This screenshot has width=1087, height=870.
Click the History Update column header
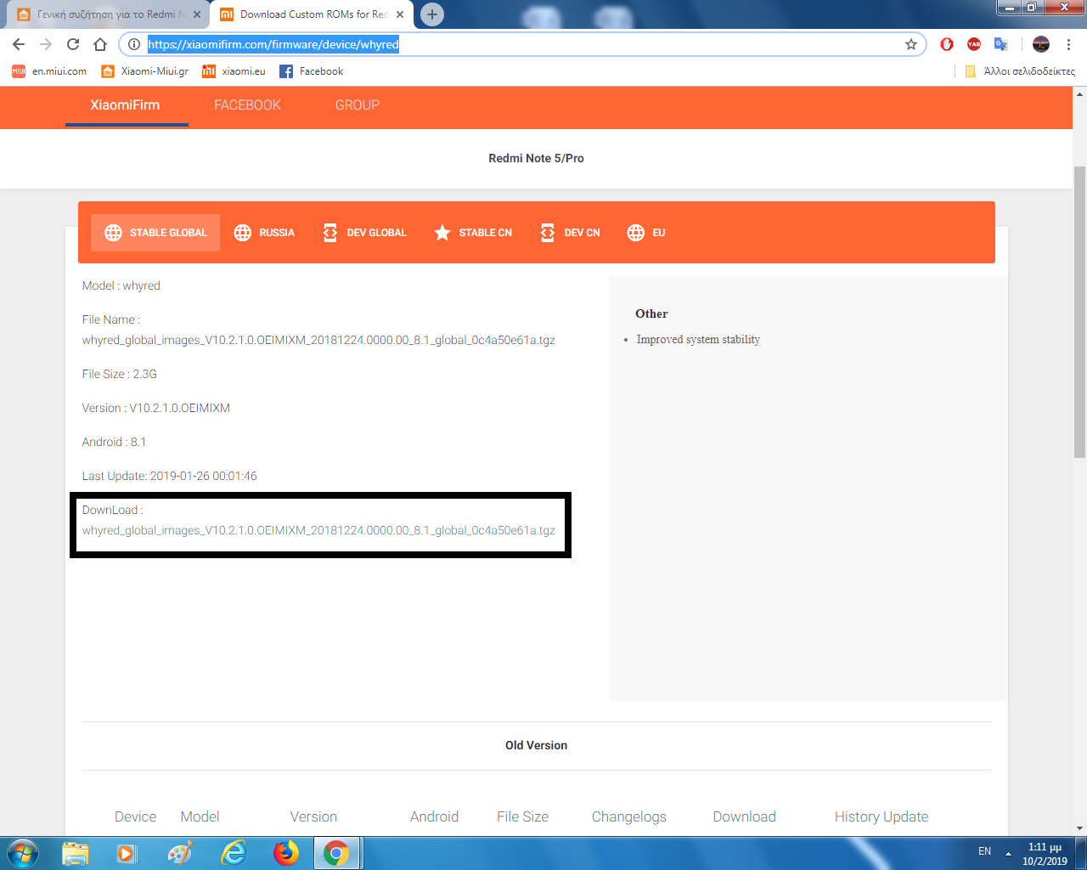click(x=881, y=816)
